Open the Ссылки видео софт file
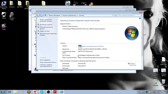 (164, 61)
